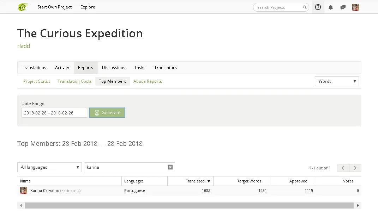
Task: Click Karina Carvalho's avatar thumbnail
Action: coord(23,191)
